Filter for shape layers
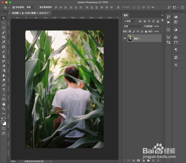 [x=153, y=21]
